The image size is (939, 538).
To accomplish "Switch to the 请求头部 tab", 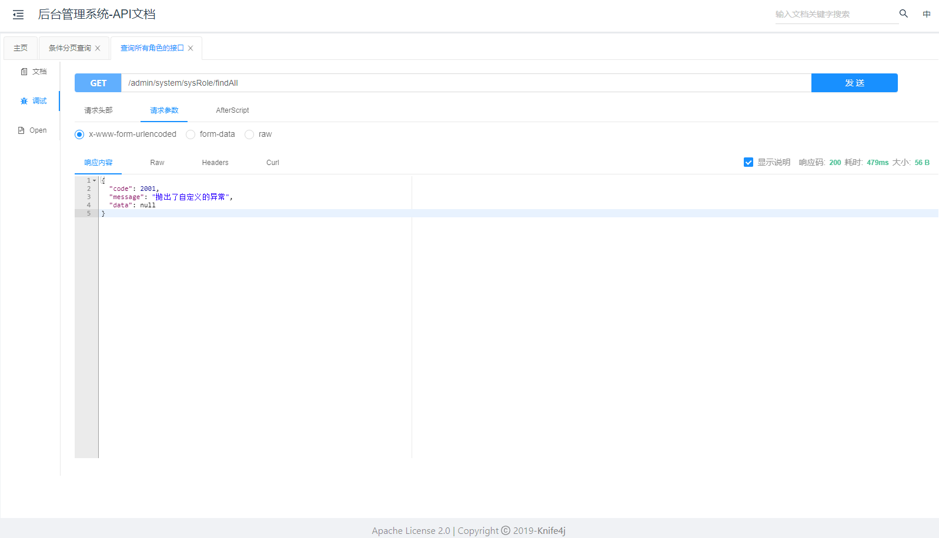I will pyautogui.click(x=98, y=110).
